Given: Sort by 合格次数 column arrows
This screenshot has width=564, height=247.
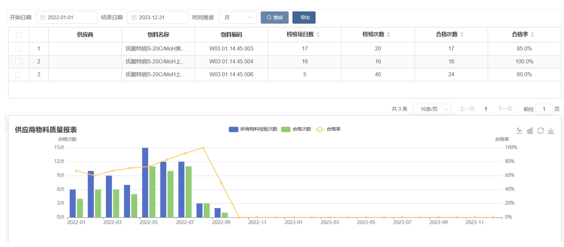Looking at the screenshot, I should click(462, 35).
